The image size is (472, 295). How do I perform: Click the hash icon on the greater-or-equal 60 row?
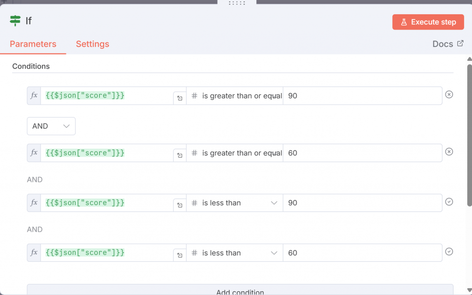tap(195, 153)
